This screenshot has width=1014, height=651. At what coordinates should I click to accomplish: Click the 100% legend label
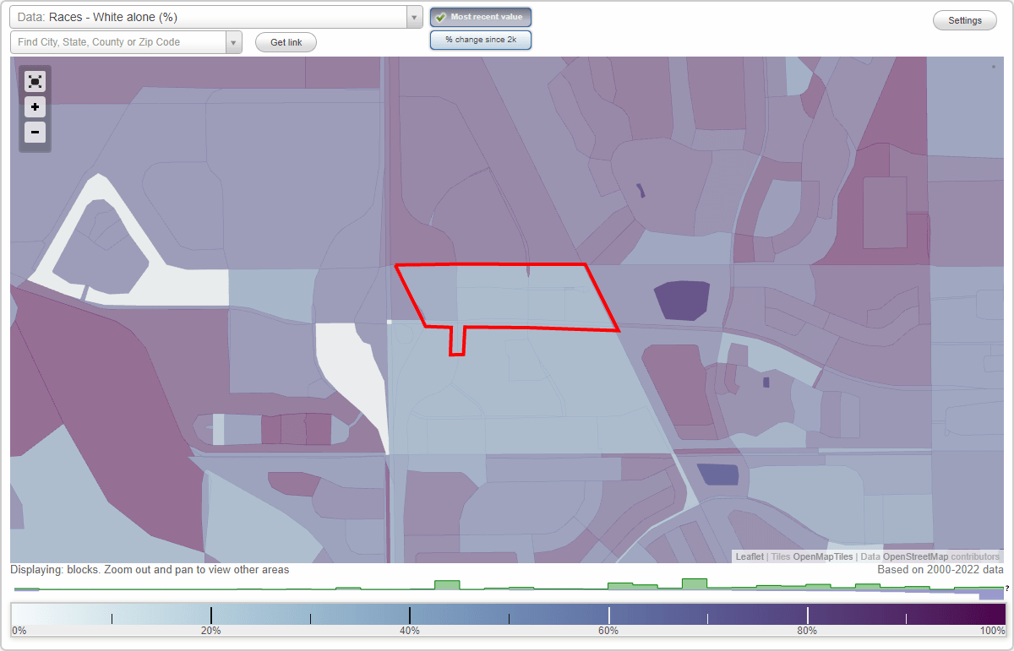[x=992, y=631]
